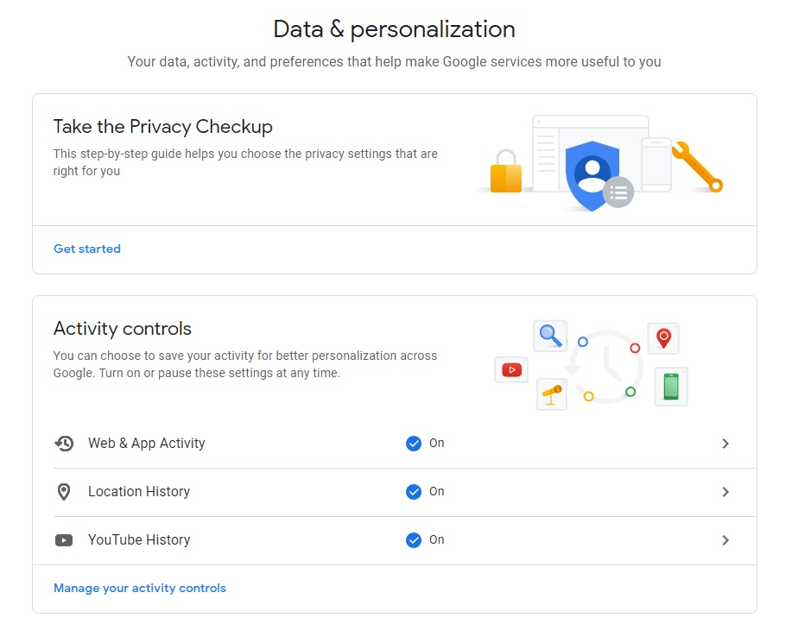Click the red YouTube icon in the illustration
Viewport: 792px width, 624px height.
pos(511,370)
